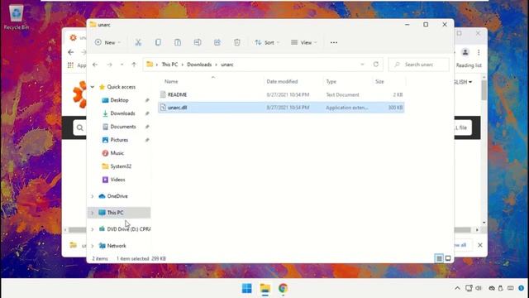The height and width of the screenshot is (298, 529).
Task: Show hidden system tray icons chevron
Action: 457,288
